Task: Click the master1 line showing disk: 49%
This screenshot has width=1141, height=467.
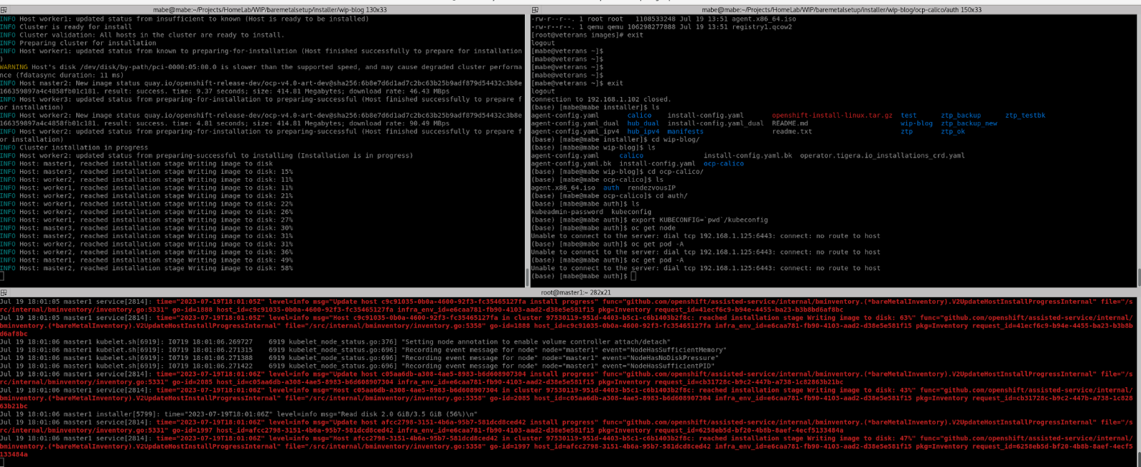Action: [x=146, y=260]
